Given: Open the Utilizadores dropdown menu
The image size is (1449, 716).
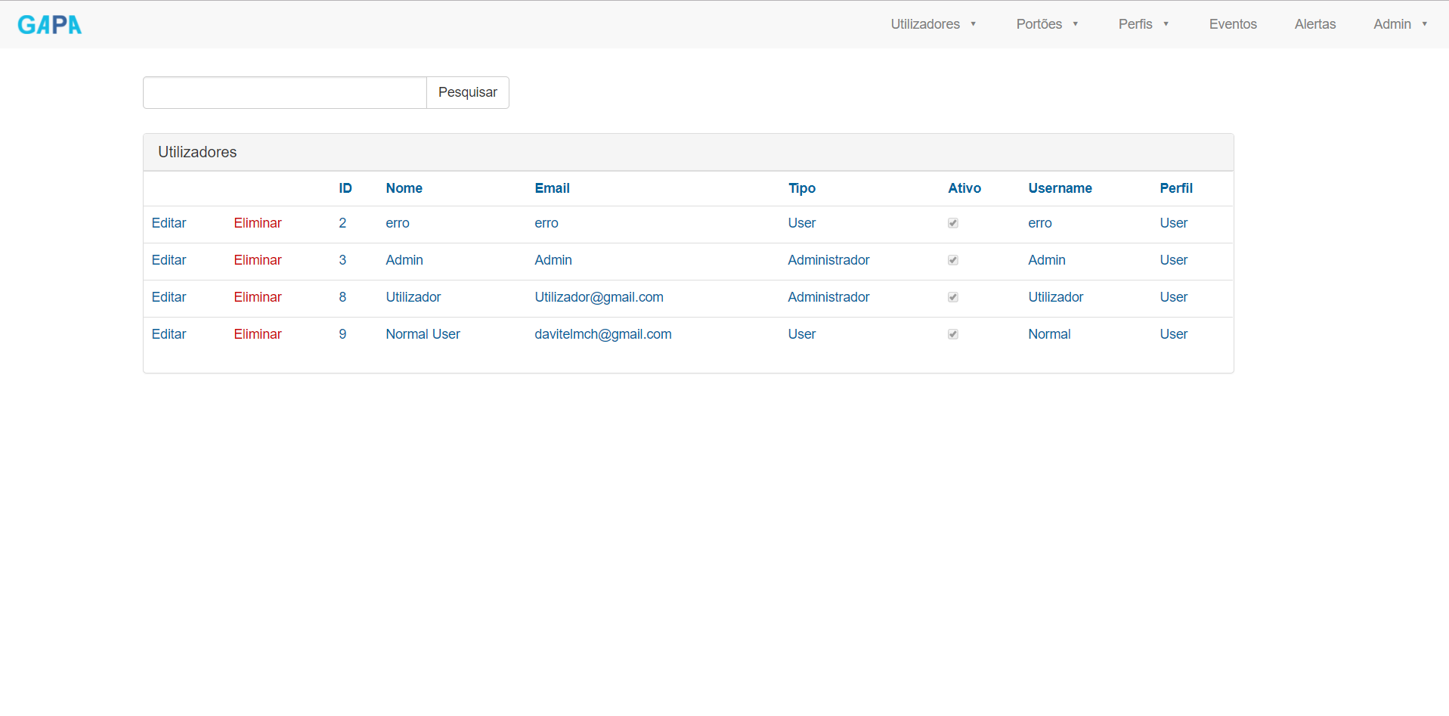Looking at the screenshot, I should pos(933,24).
